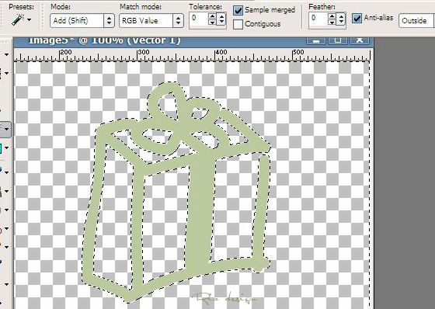Image resolution: width=435 pixels, height=309 pixels.
Task: Click the green vertical ribbon of the gift
Action: coord(201,214)
